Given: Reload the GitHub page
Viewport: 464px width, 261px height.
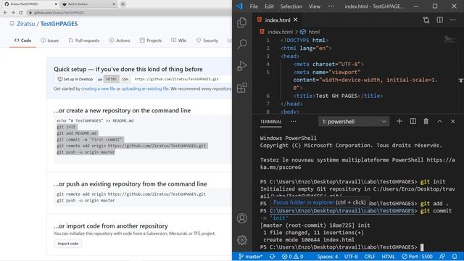Looking at the screenshot, I should pos(21,12).
